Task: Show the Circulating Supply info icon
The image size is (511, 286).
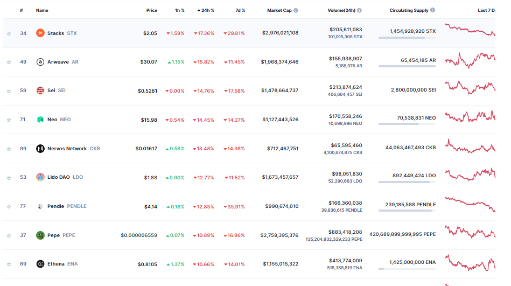Action: click(x=432, y=10)
